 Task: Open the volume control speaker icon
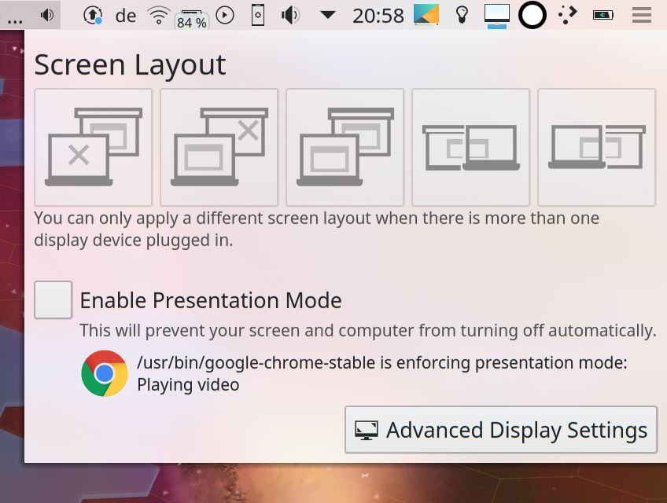[x=290, y=15]
